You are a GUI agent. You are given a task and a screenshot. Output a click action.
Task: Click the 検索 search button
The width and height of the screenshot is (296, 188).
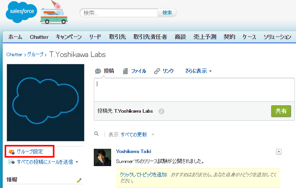click(167, 13)
